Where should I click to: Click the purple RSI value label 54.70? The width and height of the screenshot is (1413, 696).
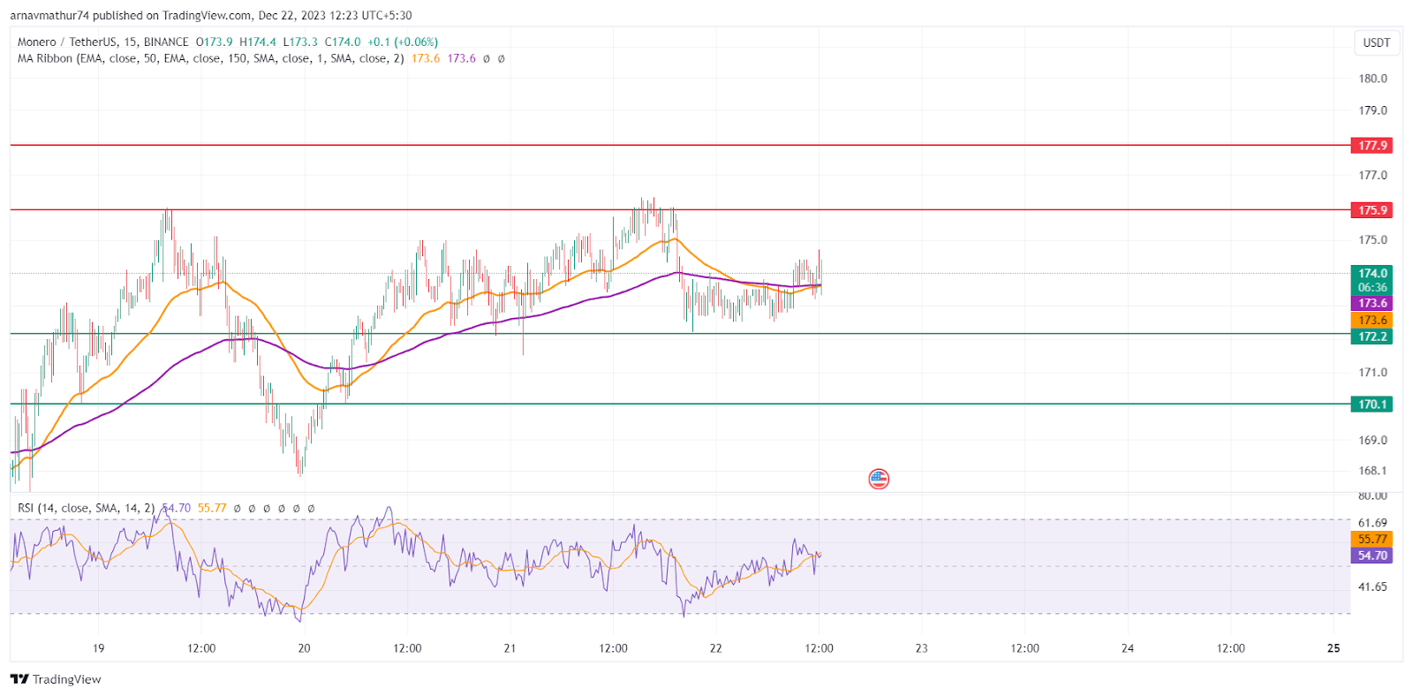coord(1371,556)
